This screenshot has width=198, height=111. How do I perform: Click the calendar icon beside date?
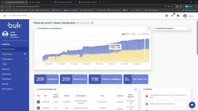click(77, 23)
